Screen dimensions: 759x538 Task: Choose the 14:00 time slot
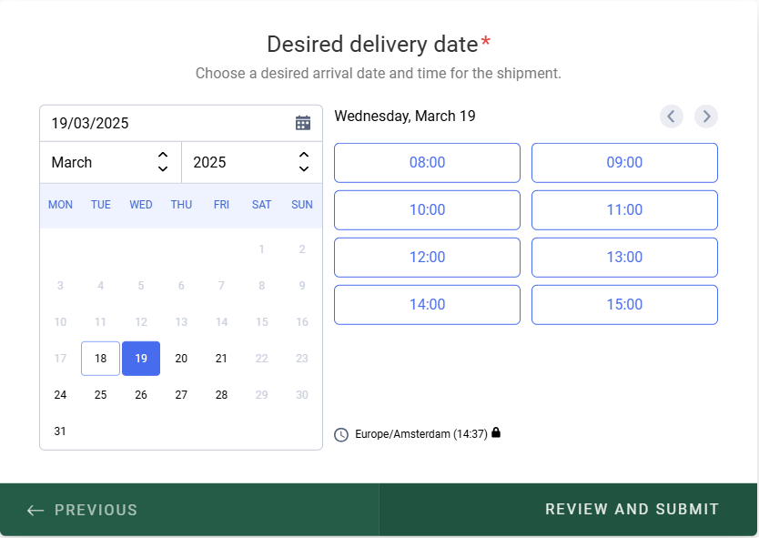427,305
